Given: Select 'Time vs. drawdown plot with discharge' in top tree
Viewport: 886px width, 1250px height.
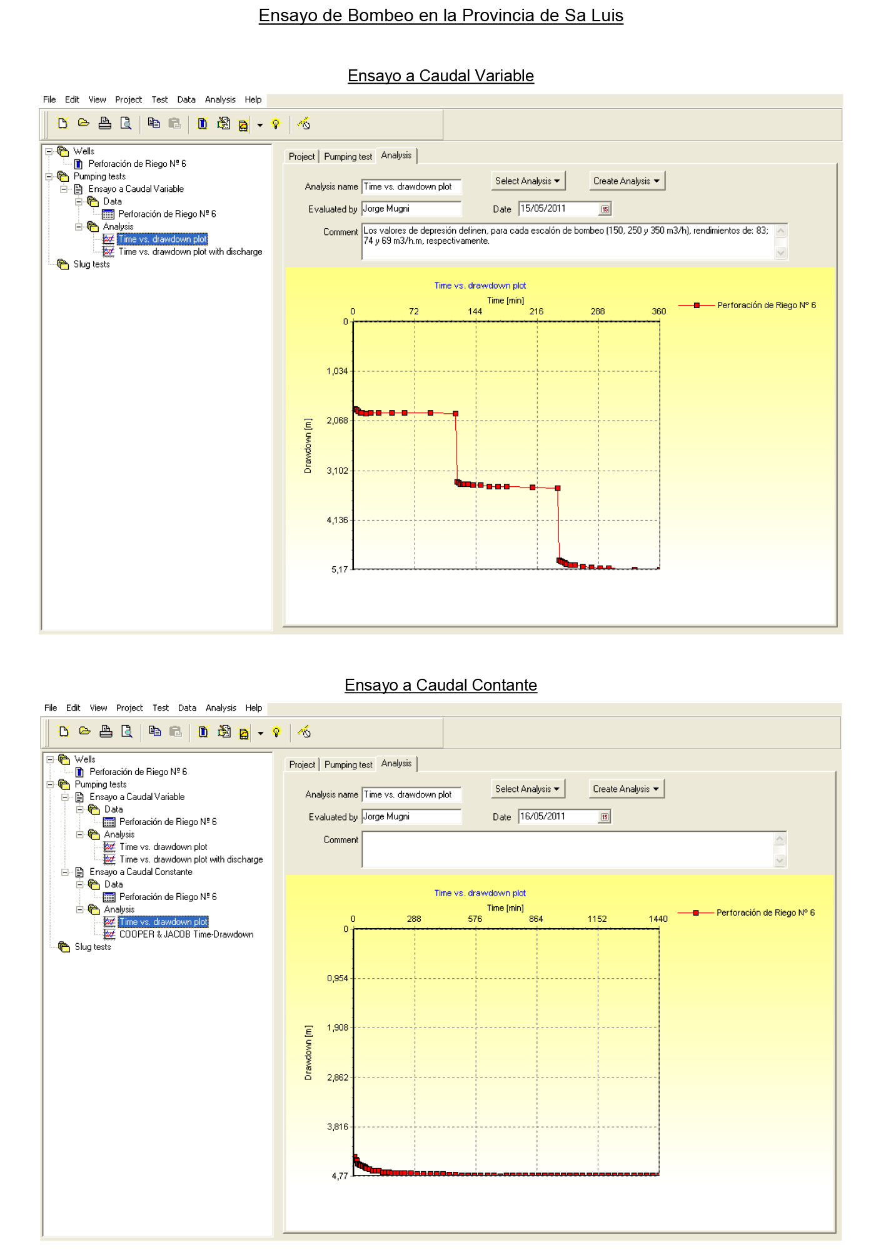Looking at the screenshot, I should 190,251.
